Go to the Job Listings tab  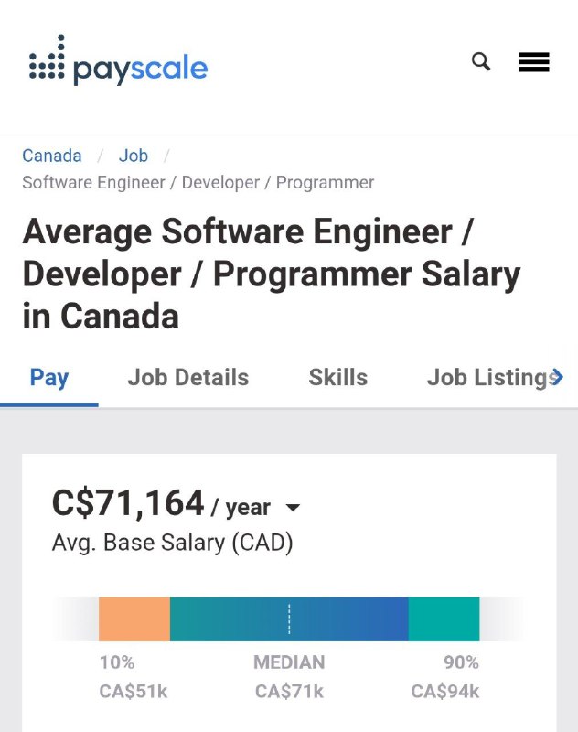[494, 377]
